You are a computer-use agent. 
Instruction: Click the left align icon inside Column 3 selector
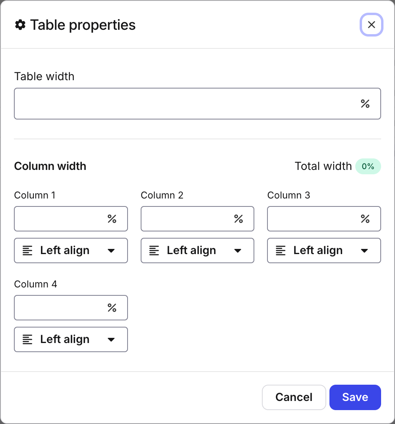(281, 251)
